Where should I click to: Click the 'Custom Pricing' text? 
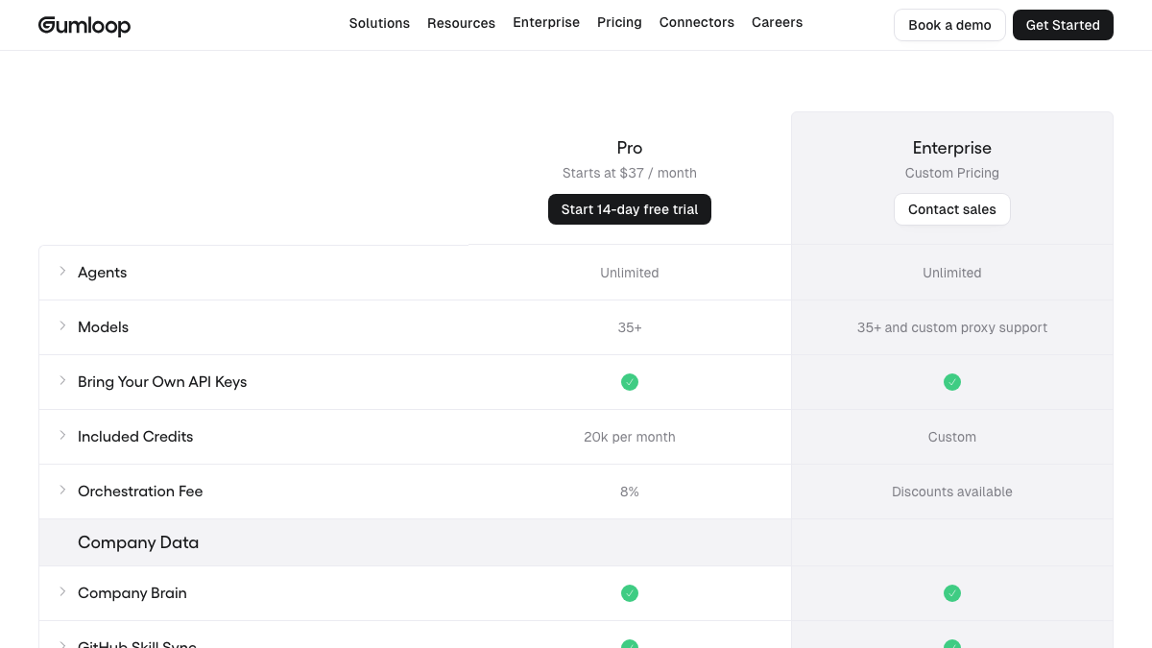click(x=952, y=174)
